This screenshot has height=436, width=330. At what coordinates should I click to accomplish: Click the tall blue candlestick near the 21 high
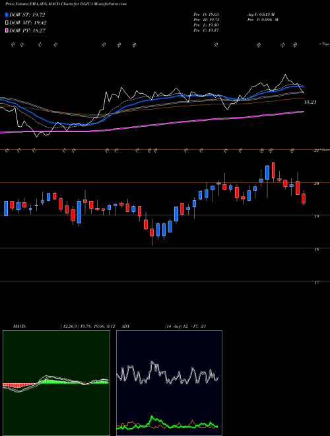click(267, 172)
